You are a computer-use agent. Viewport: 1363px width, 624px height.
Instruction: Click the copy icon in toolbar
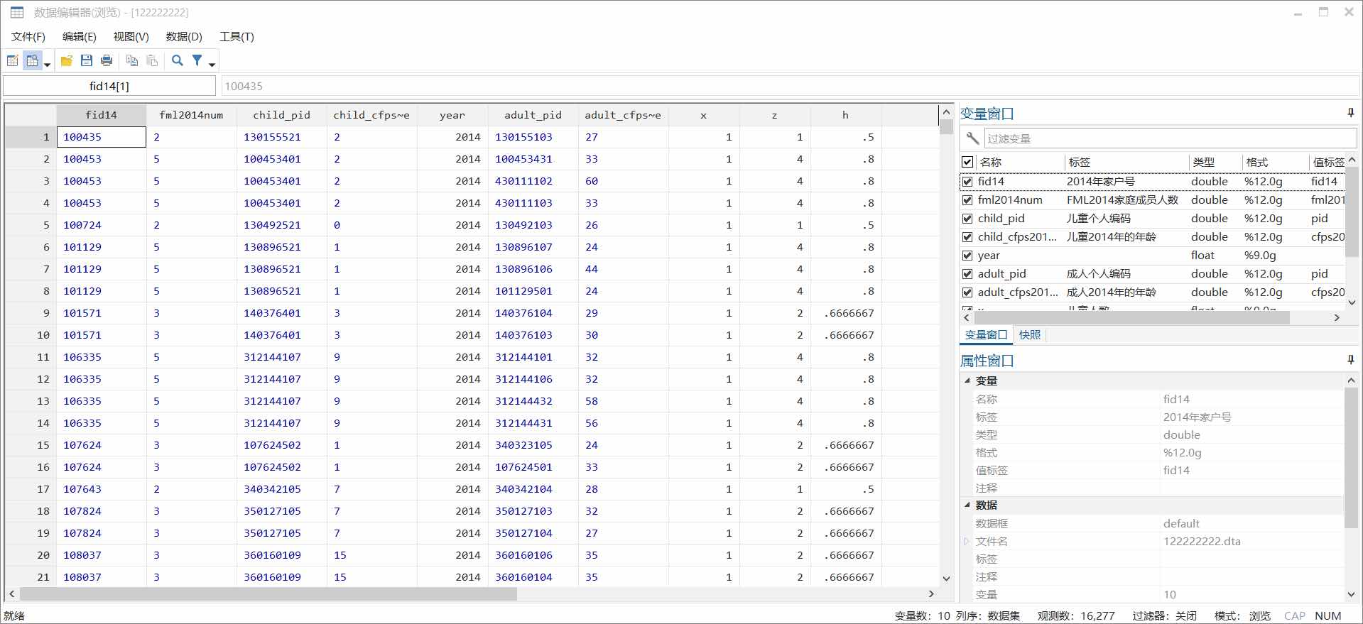tap(131, 61)
